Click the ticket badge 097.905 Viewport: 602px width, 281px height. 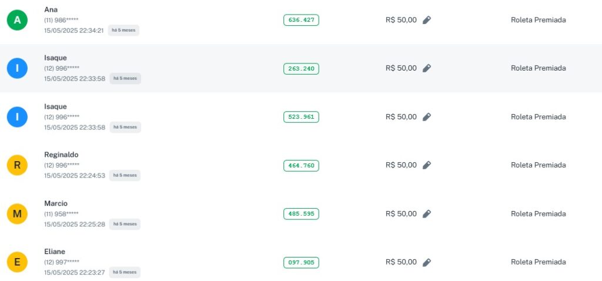pos(301,263)
